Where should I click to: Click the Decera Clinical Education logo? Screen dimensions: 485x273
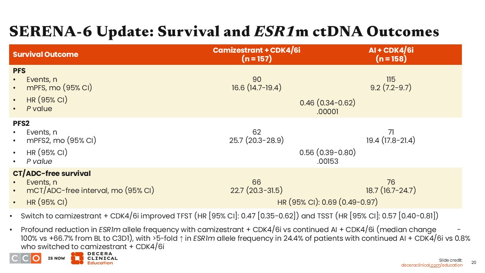click(x=94, y=258)
